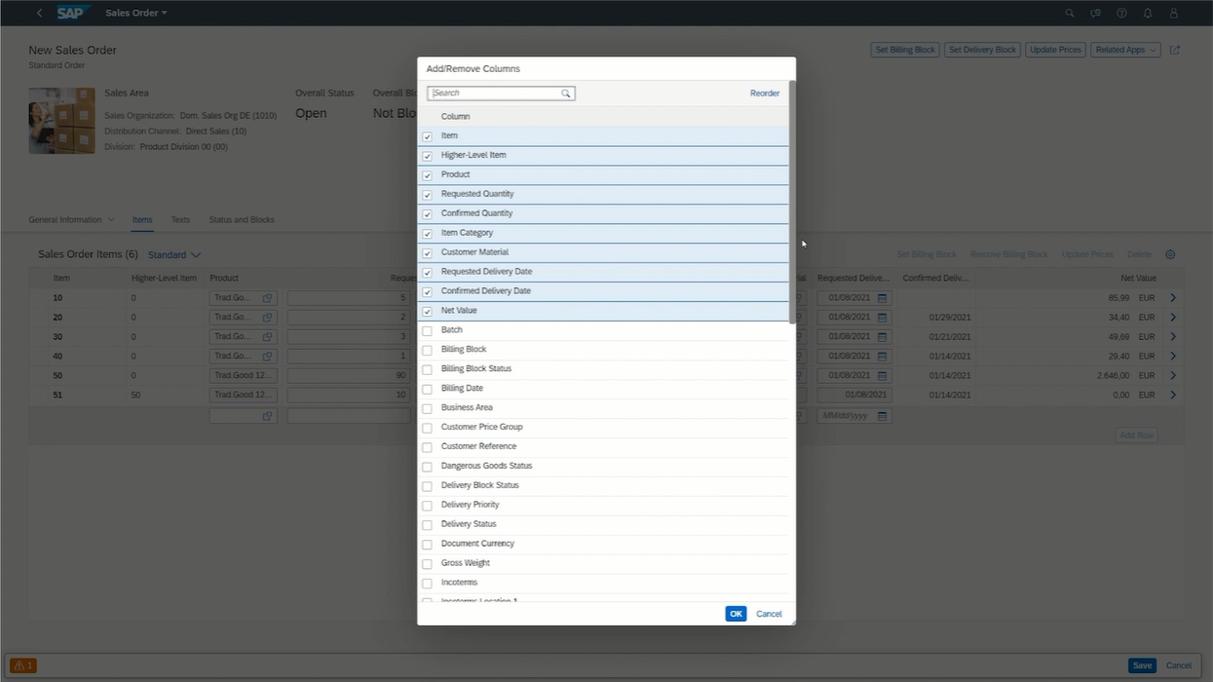The width and height of the screenshot is (1213, 682).
Task: View notifications via the bell icon
Action: click(x=1147, y=13)
